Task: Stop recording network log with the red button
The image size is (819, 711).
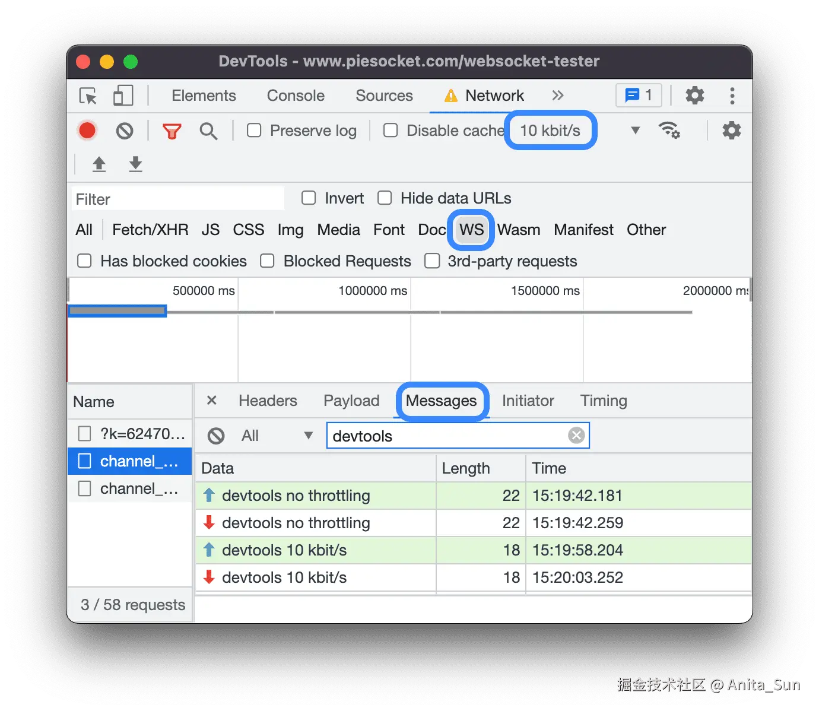Action: tap(87, 131)
